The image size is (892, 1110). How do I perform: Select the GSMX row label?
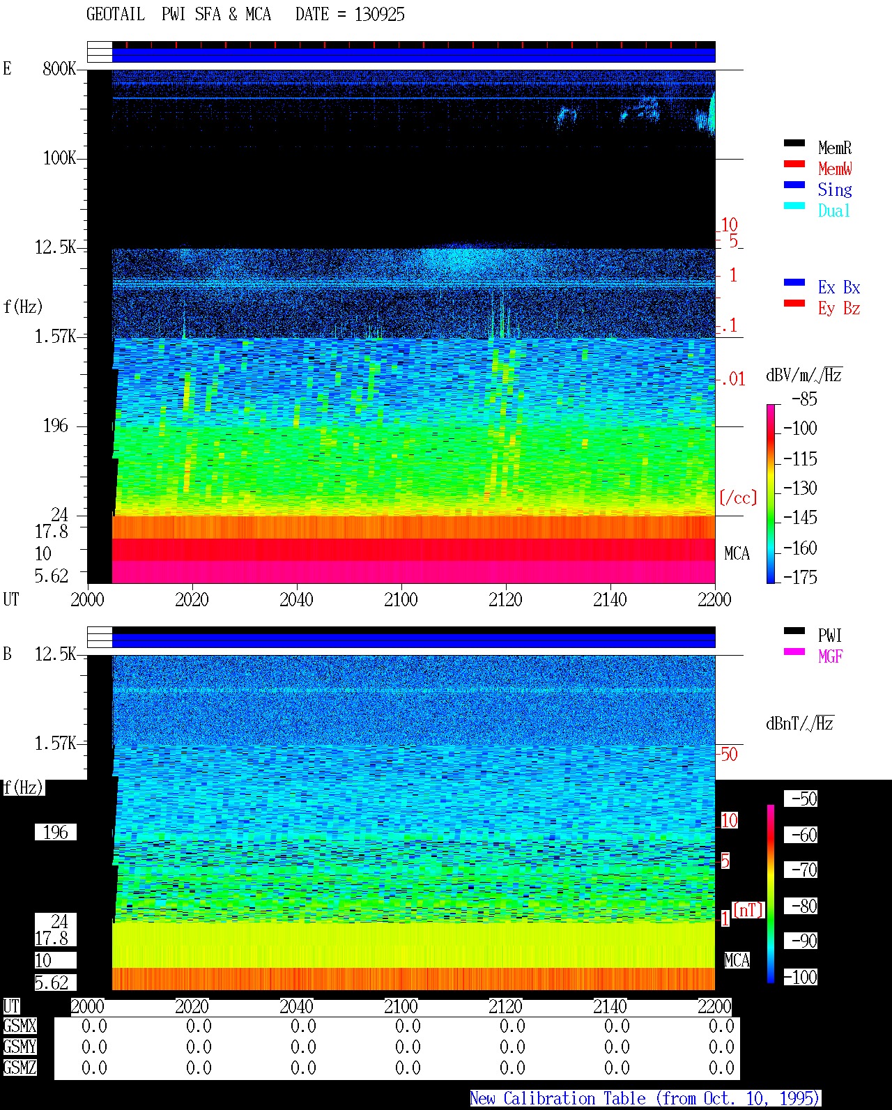(20, 1026)
